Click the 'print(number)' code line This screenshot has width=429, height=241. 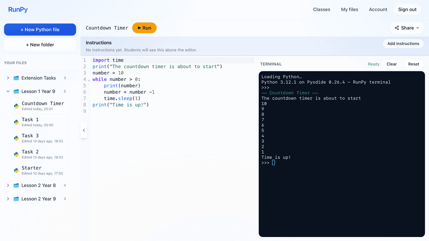coord(122,86)
